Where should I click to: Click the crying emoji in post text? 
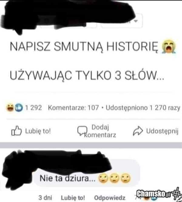pos(169,46)
